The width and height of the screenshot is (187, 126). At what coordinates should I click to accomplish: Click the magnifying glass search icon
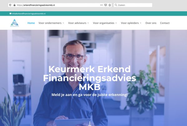tap(116, 5)
